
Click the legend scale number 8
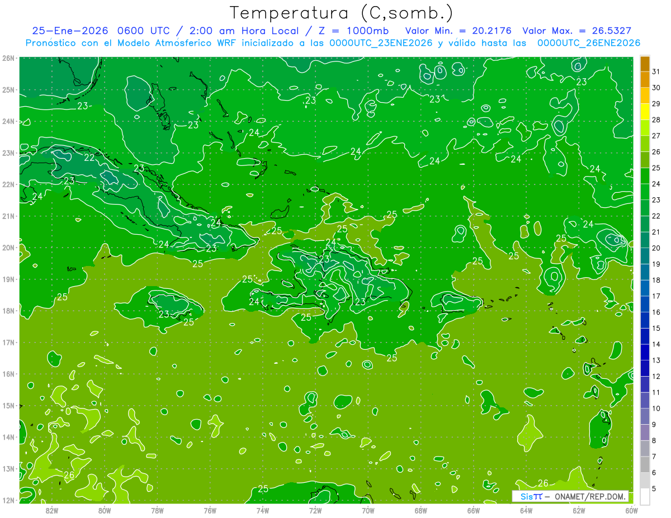click(654, 440)
